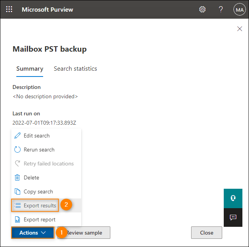This screenshot has height=247, width=249.
Task: Click the help question mark icon
Action: tap(221, 9)
